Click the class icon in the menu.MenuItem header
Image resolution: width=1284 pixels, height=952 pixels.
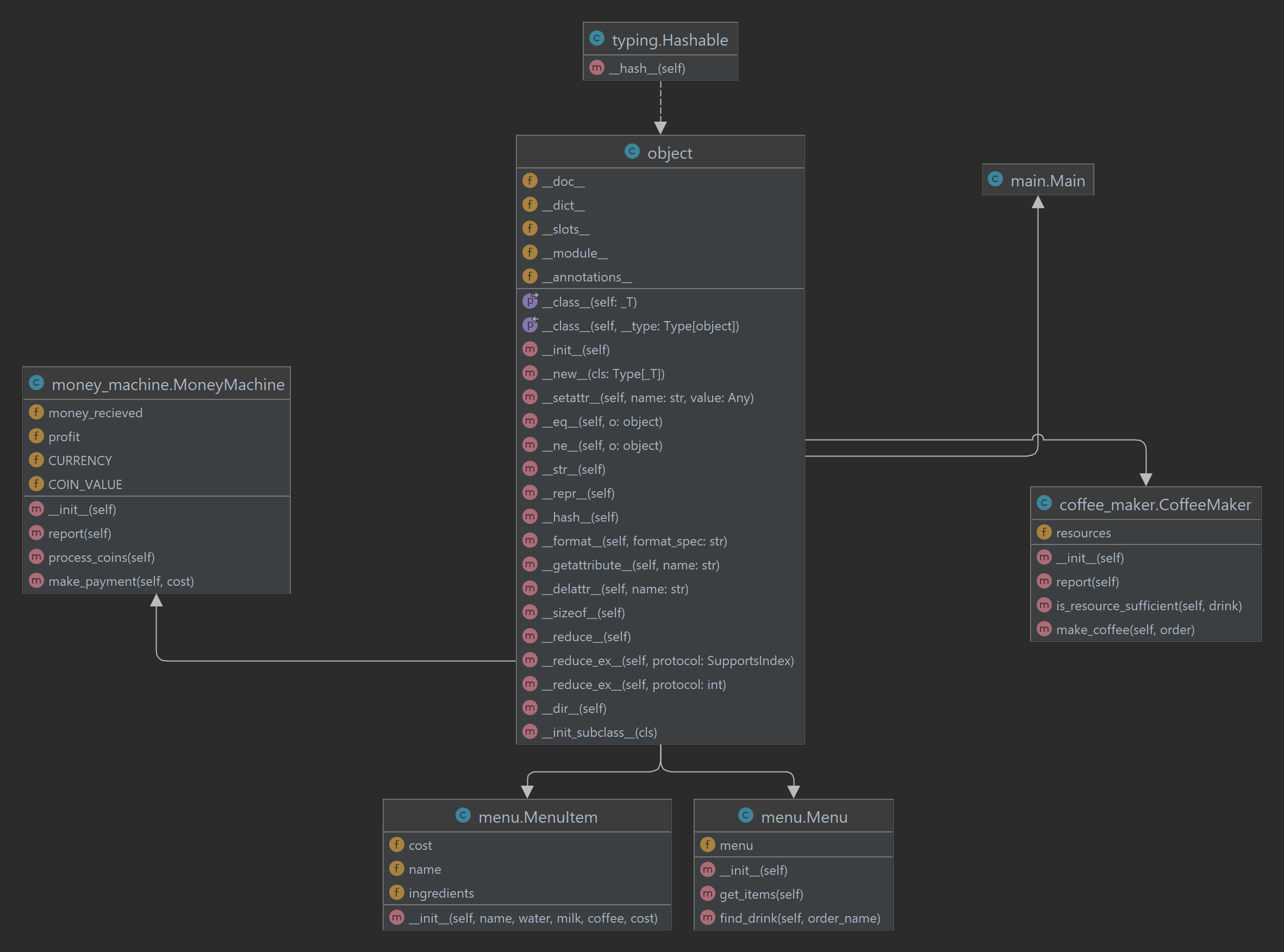click(463, 816)
